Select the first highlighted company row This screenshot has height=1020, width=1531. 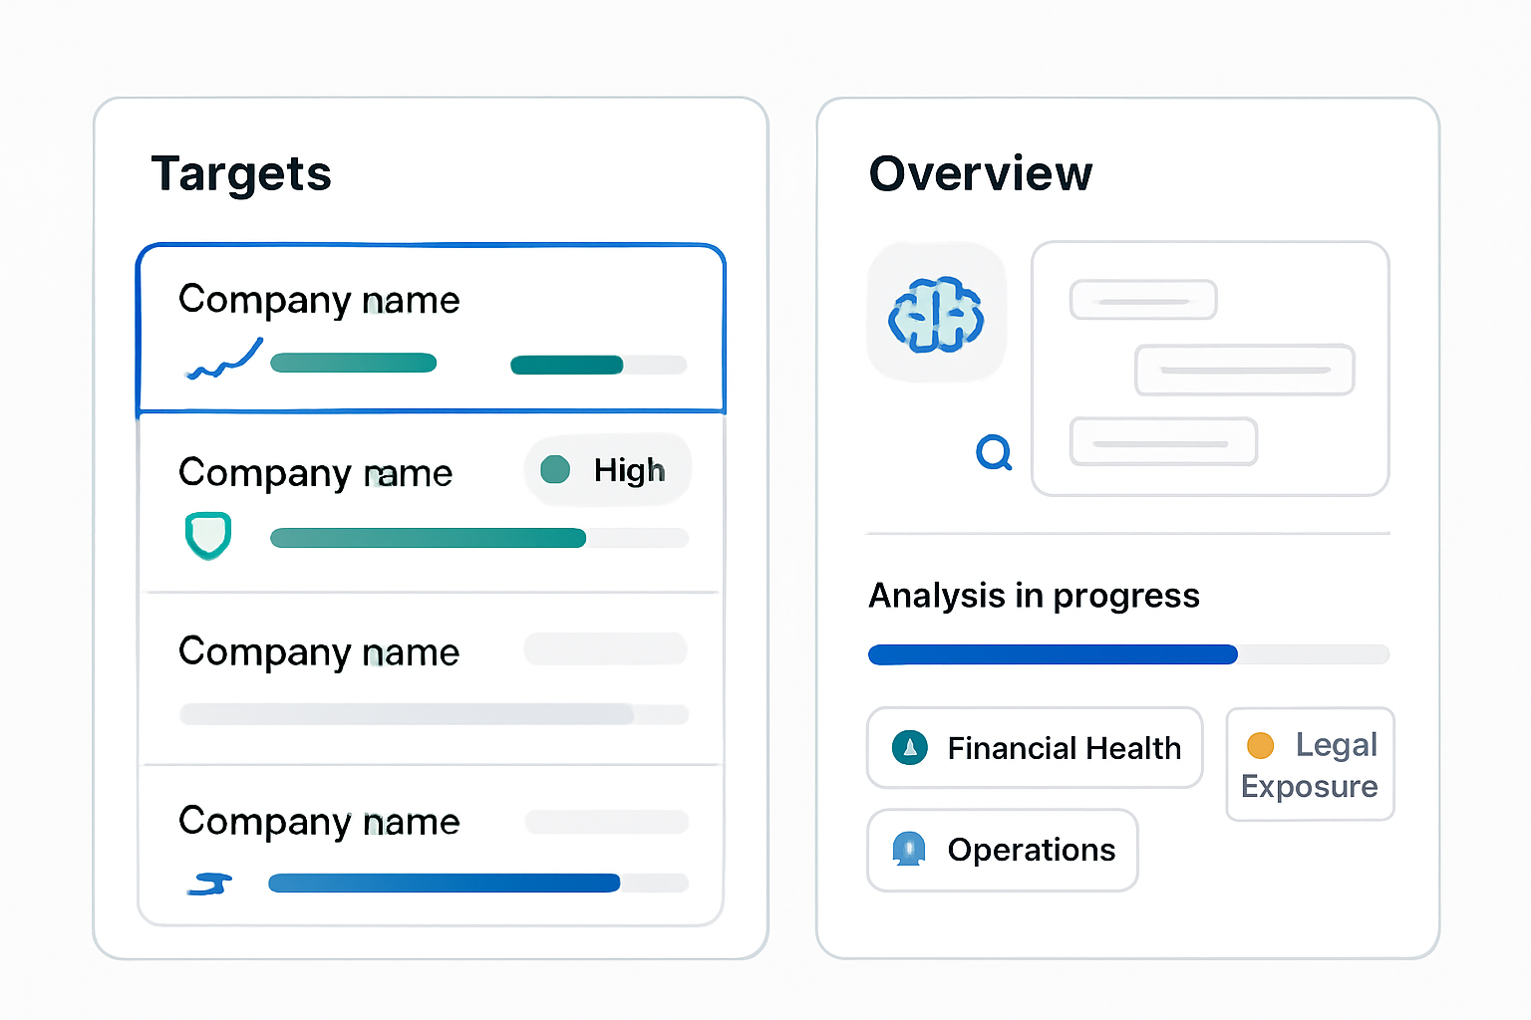tap(431, 329)
